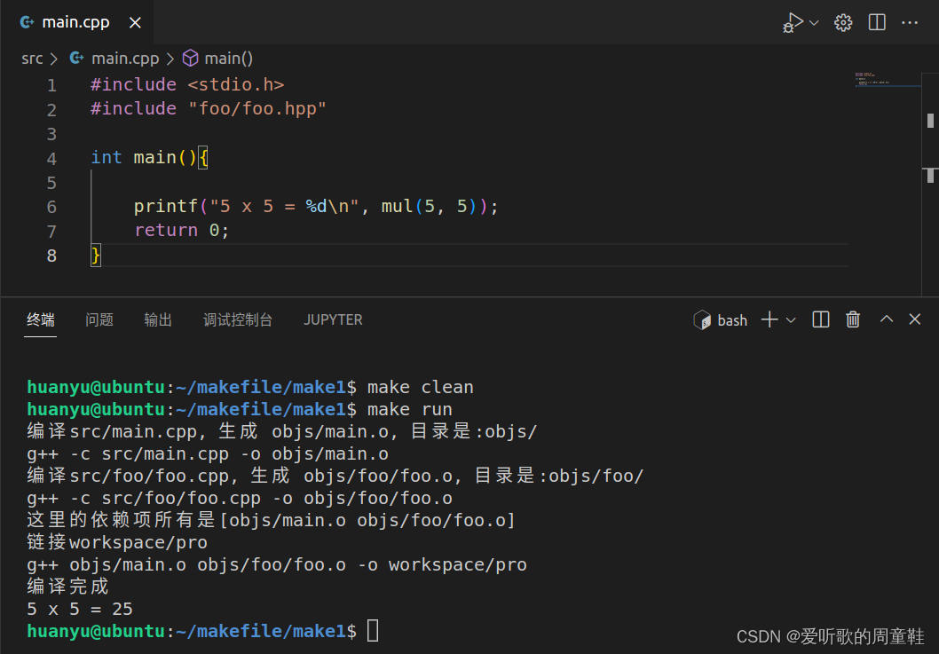Click the src breadcrumb

click(32, 59)
